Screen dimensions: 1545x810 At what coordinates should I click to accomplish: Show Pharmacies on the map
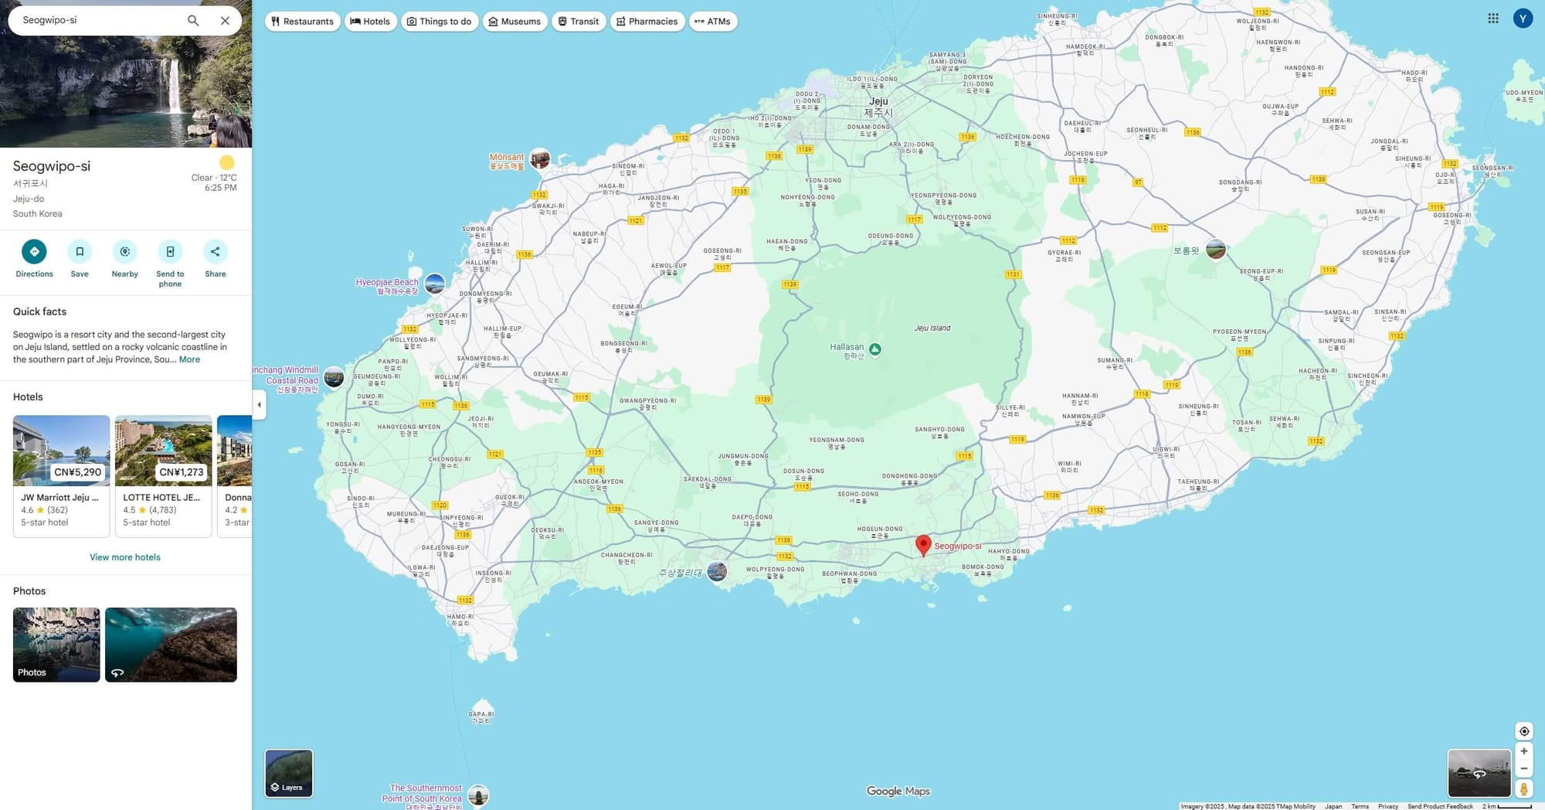647,22
